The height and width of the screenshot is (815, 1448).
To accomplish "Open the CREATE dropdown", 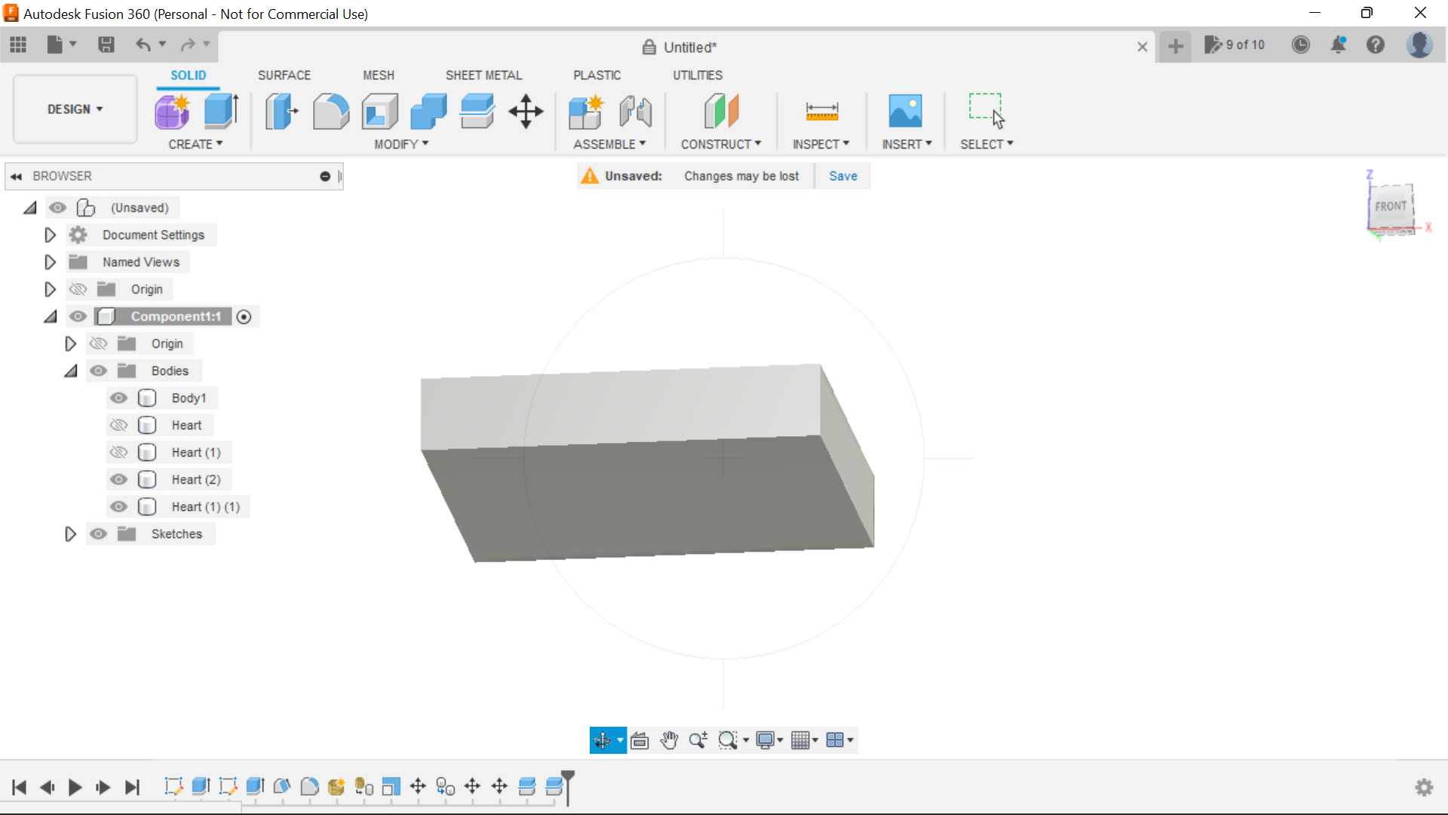I will tap(196, 144).
